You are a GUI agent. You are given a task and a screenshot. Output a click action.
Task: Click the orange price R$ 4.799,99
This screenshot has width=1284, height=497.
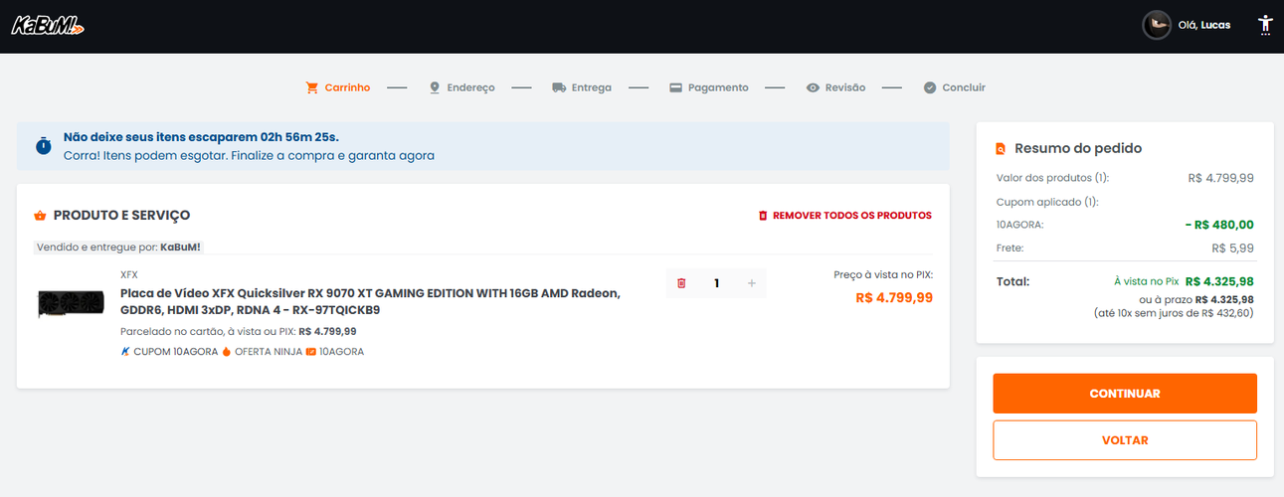click(x=894, y=296)
